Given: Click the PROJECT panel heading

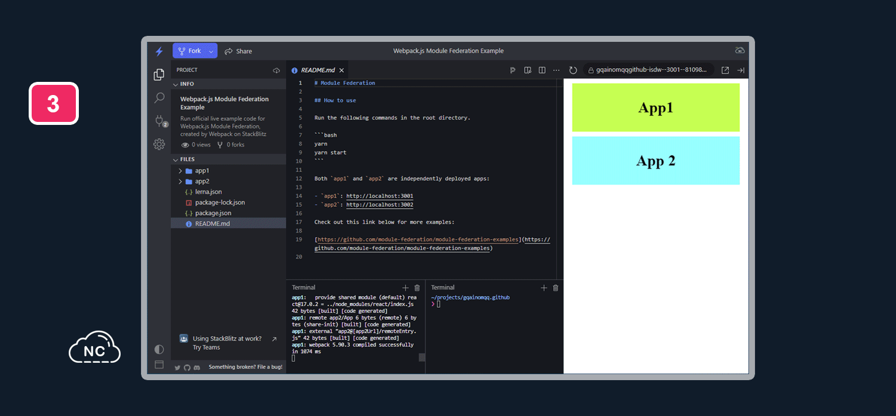Looking at the screenshot, I should pos(187,70).
